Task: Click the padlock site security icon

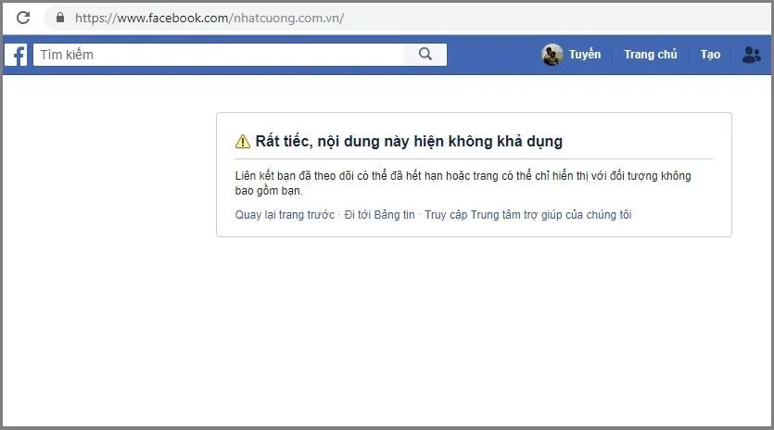Action: [60, 18]
